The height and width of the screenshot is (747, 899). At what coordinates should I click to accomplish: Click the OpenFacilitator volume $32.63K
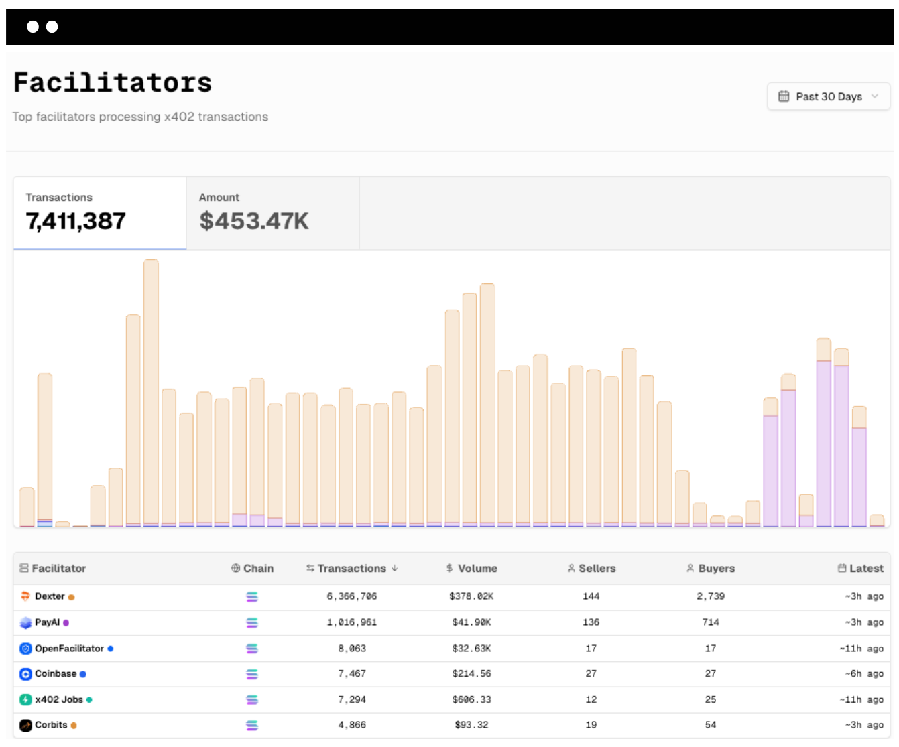pos(472,649)
